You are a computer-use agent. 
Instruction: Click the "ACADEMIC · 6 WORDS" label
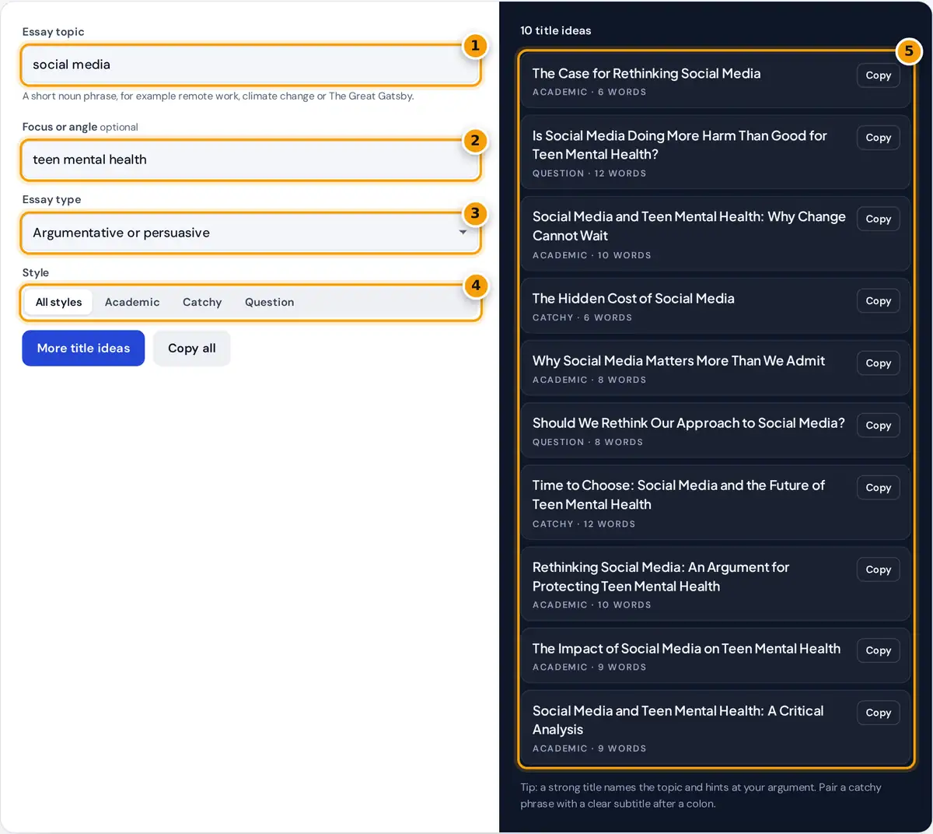tap(589, 92)
